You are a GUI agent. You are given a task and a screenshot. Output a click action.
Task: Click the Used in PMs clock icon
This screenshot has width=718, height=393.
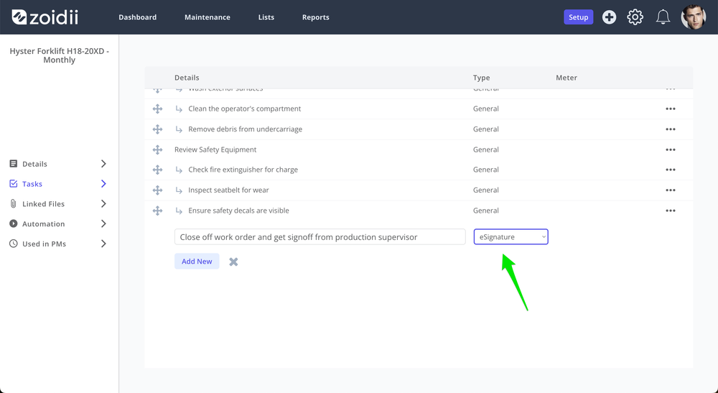[13, 244]
